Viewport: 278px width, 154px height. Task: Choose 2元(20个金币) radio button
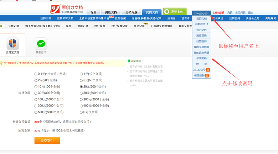click(36, 80)
